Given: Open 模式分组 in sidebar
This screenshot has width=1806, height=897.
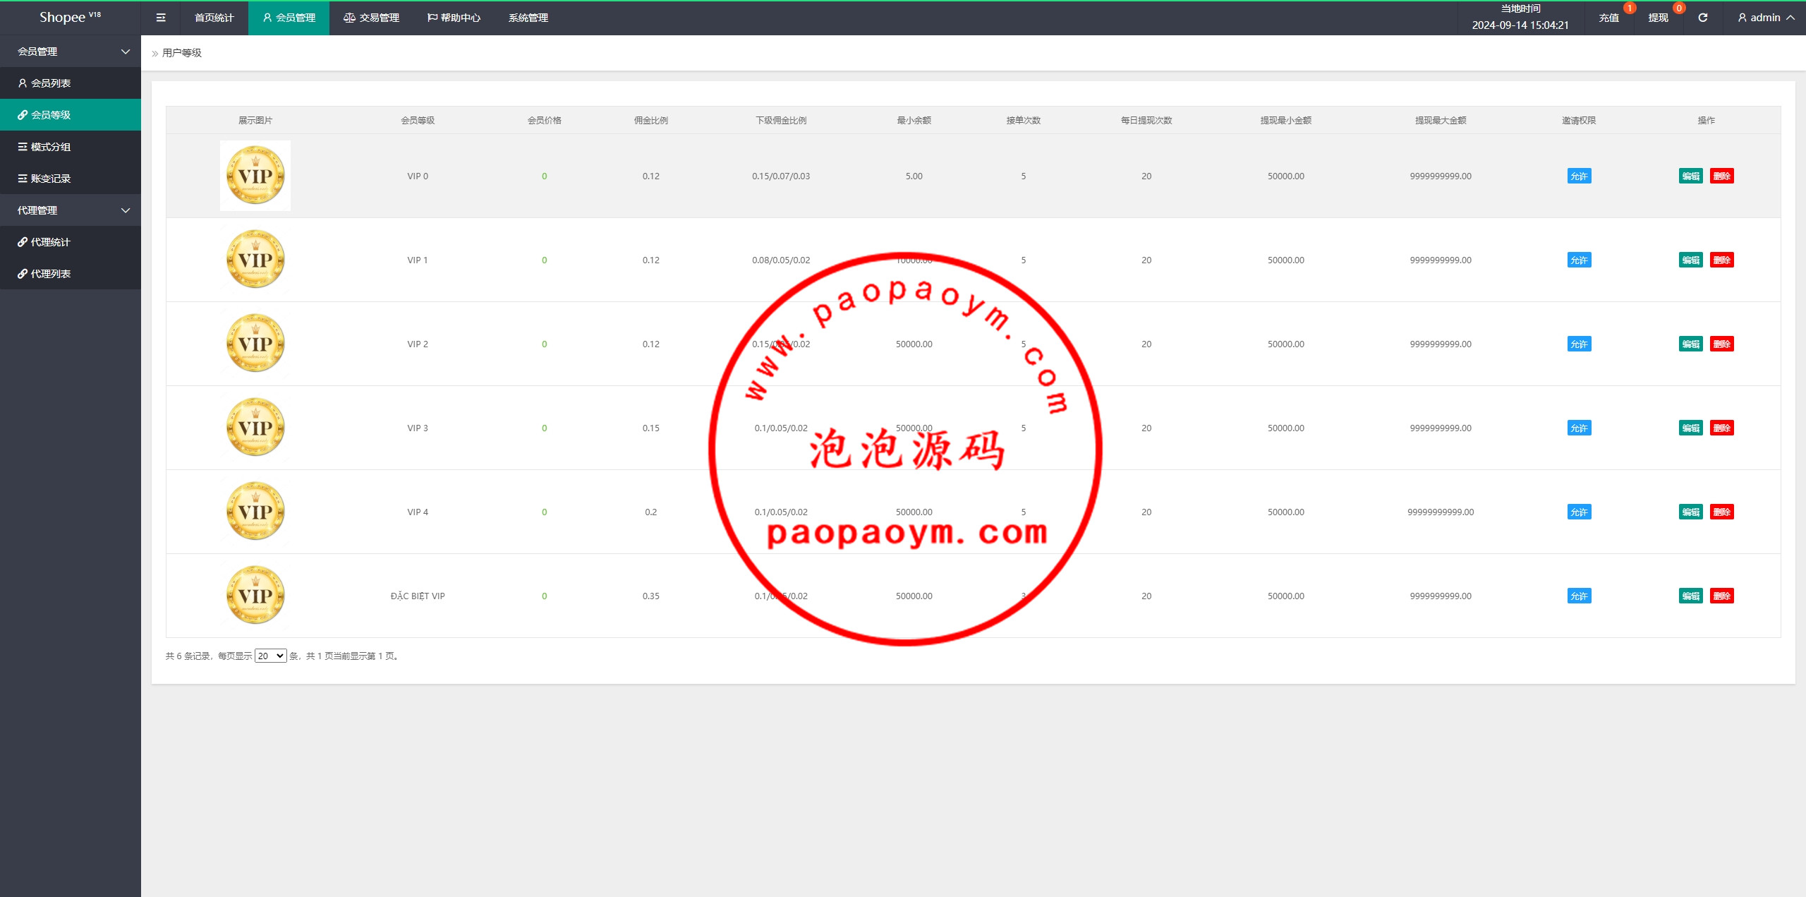Looking at the screenshot, I should [x=71, y=147].
